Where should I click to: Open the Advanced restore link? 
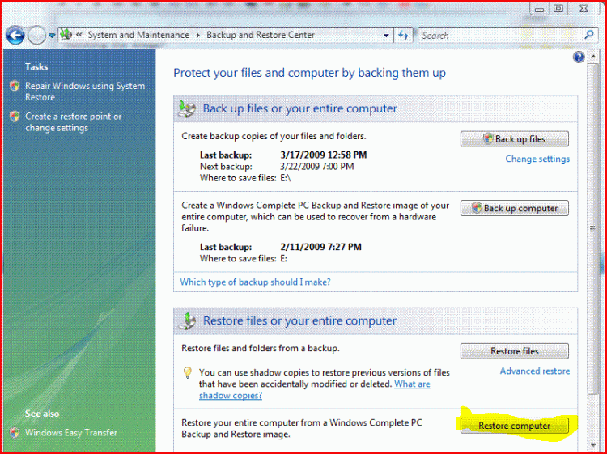[x=535, y=371]
